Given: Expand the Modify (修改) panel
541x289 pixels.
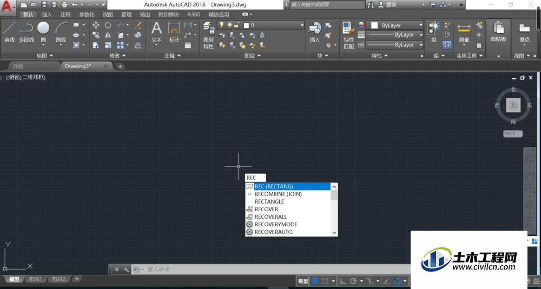Looking at the screenshot, I should (x=117, y=56).
